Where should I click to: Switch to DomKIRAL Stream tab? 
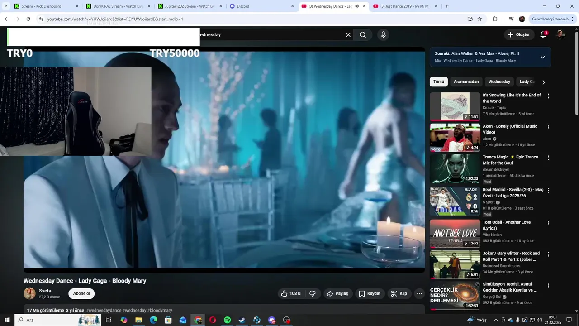pos(118,6)
